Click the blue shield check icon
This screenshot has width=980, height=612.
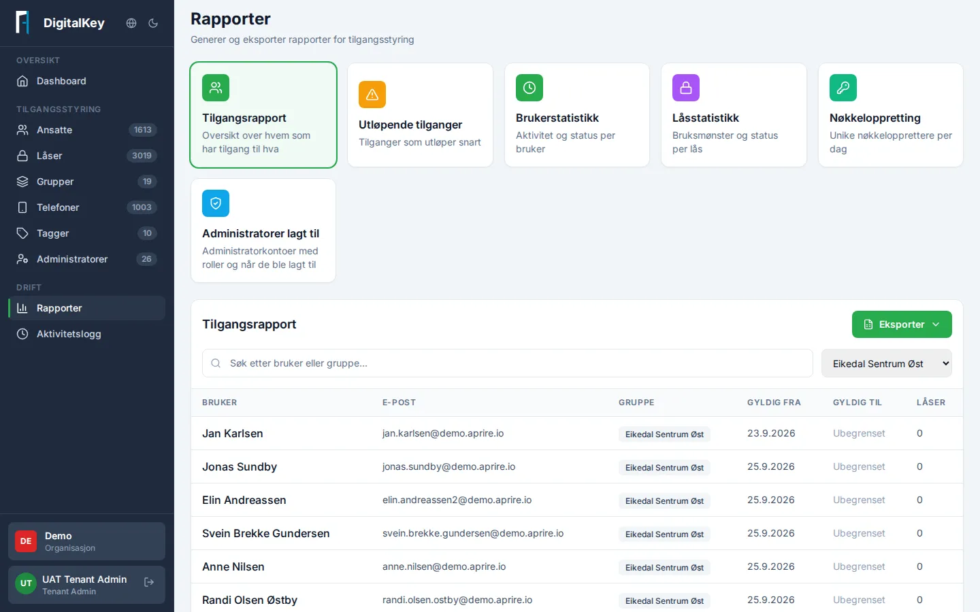tap(216, 203)
